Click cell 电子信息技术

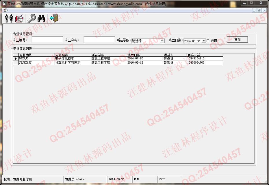(x=73, y=58)
